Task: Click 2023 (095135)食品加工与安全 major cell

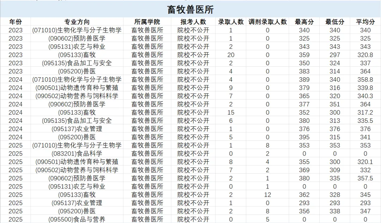Action: click(x=77, y=63)
